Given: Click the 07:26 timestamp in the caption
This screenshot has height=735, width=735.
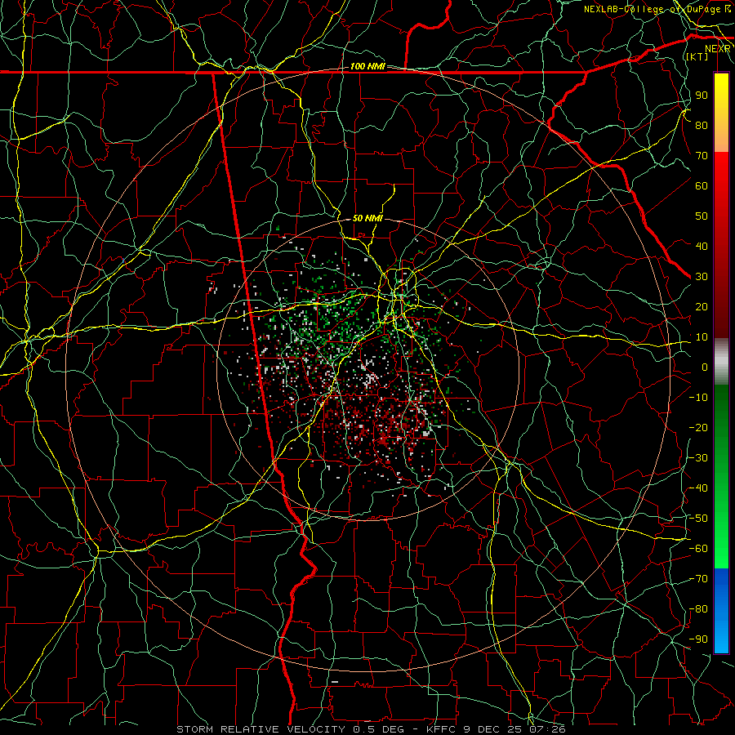Looking at the screenshot, I should coord(549,729).
